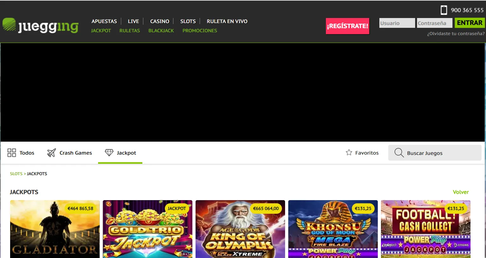Click the 900 365 555 phone number
This screenshot has width=486, height=258.
coord(467,10)
